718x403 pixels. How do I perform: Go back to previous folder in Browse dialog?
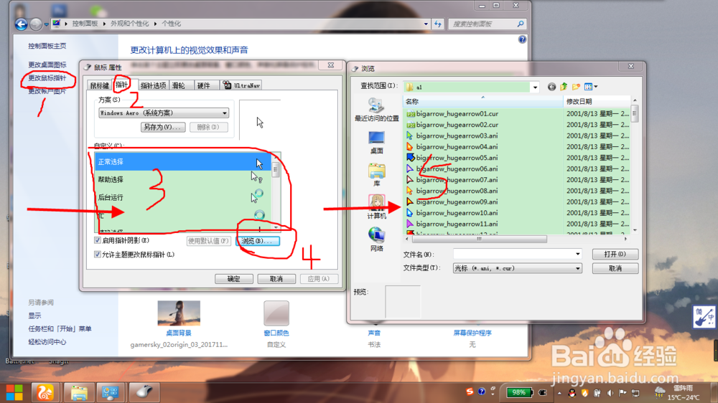point(551,87)
